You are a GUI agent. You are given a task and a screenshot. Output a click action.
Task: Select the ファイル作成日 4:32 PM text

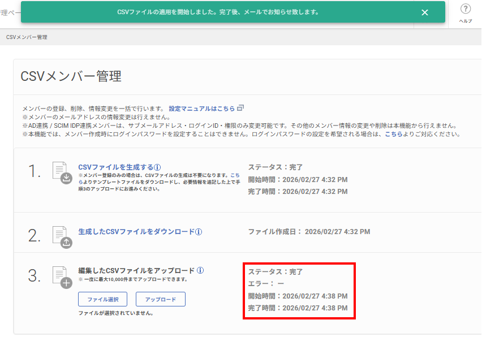coord(309,232)
